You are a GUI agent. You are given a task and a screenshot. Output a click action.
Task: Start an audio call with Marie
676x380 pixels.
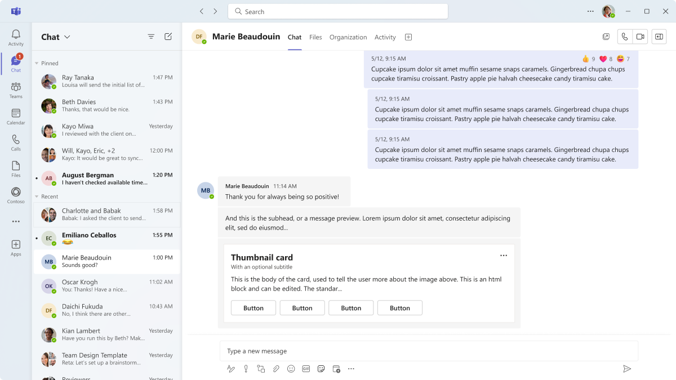pos(624,37)
